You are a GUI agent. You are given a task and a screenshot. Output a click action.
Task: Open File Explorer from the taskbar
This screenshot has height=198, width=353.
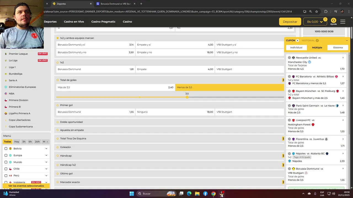[x=197, y=194]
